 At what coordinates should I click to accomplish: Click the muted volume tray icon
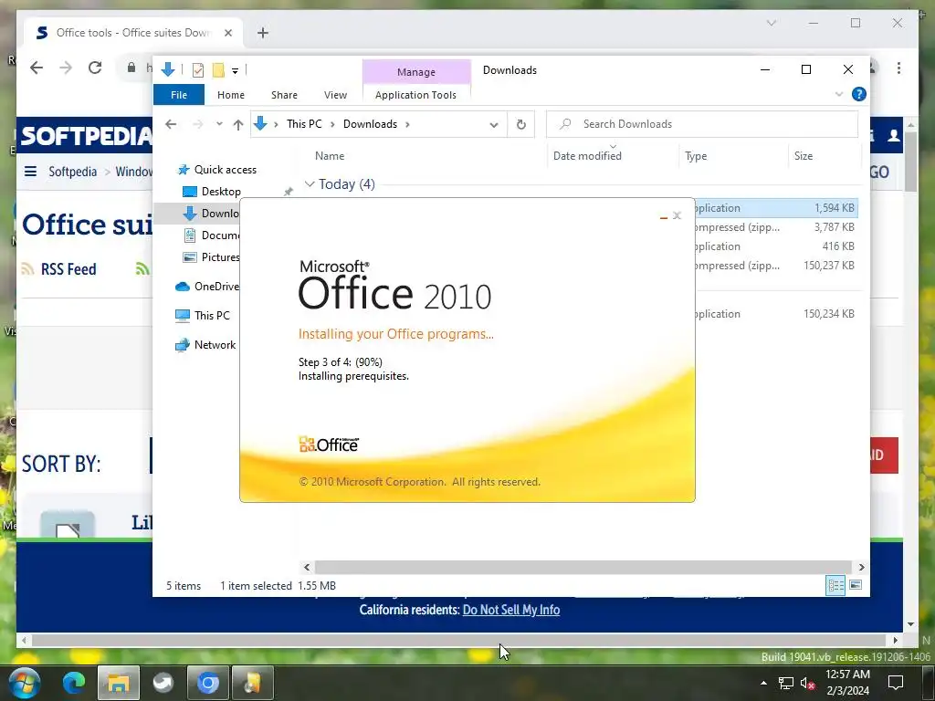tap(807, 683)
